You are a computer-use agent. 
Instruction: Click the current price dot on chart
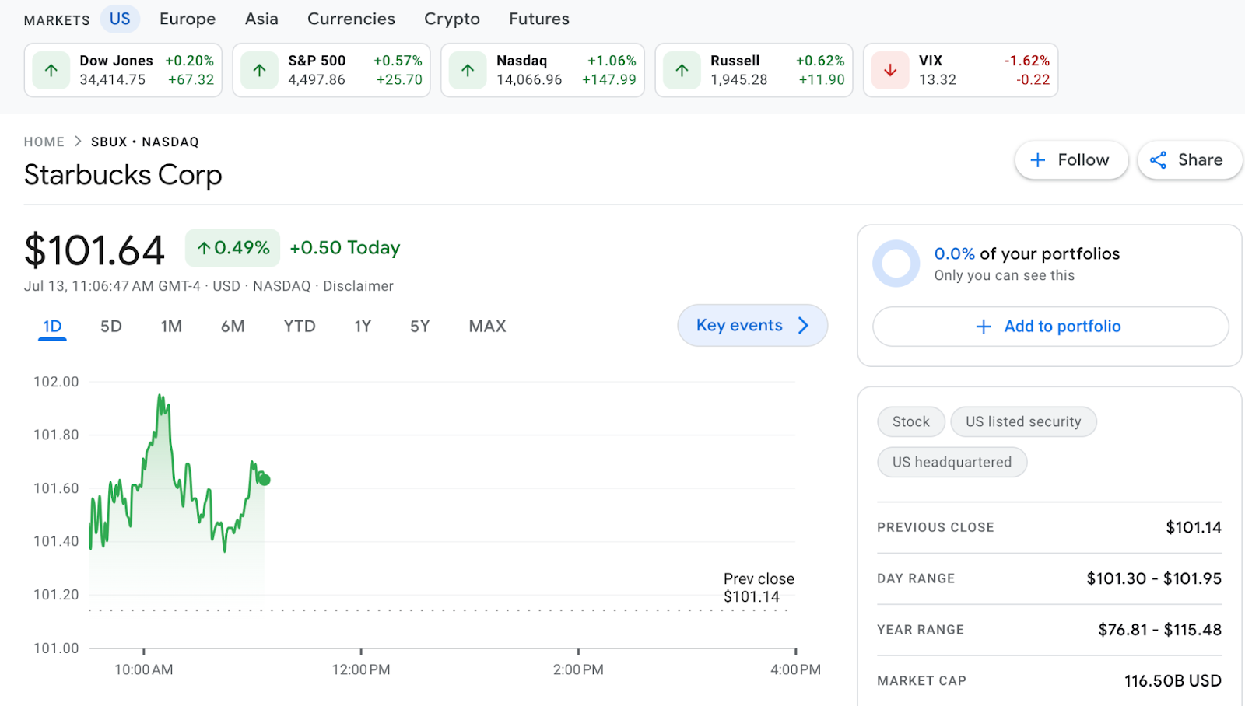coord(265,480)
